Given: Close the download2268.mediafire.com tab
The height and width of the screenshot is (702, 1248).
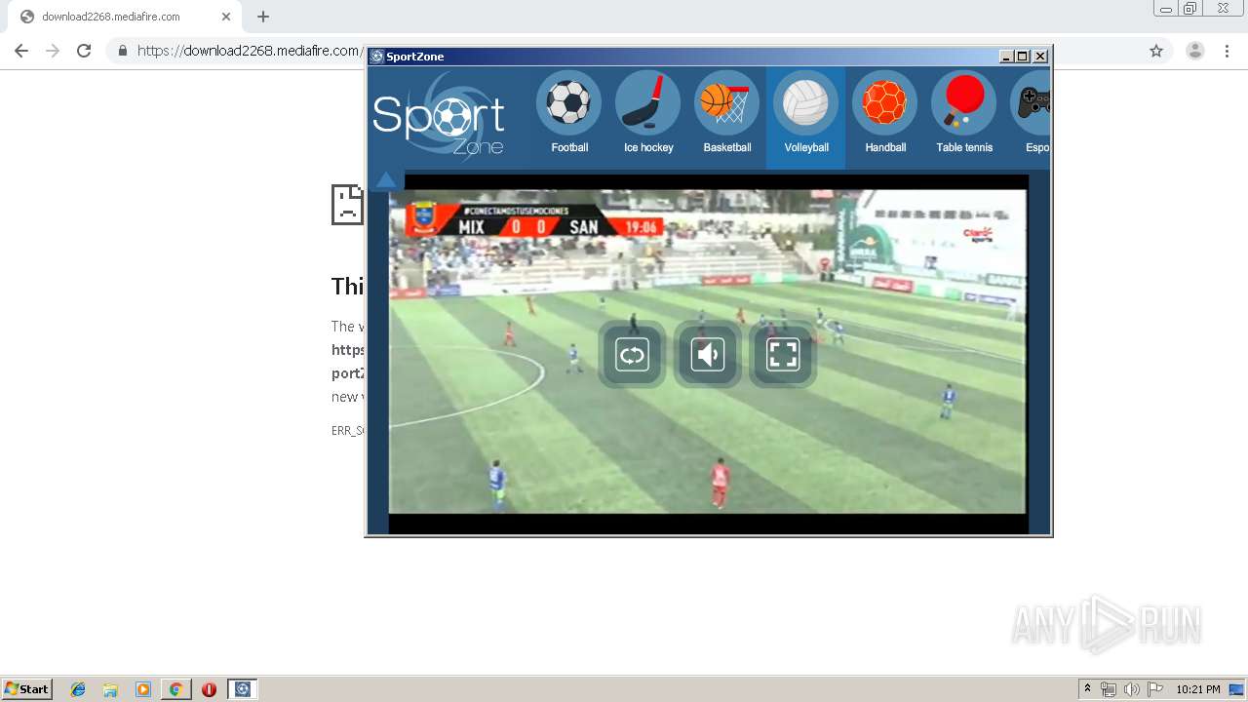Looking at the screenshot, I should [226, 17].
